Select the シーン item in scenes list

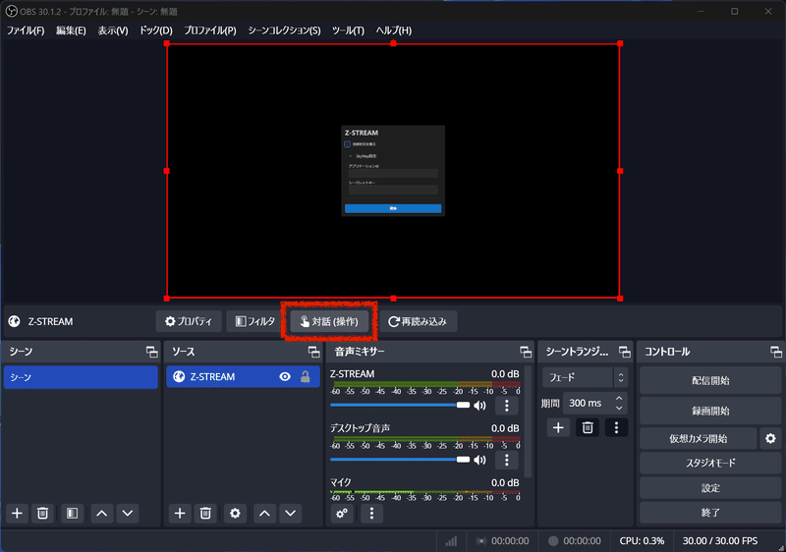(x=81, y=377)
